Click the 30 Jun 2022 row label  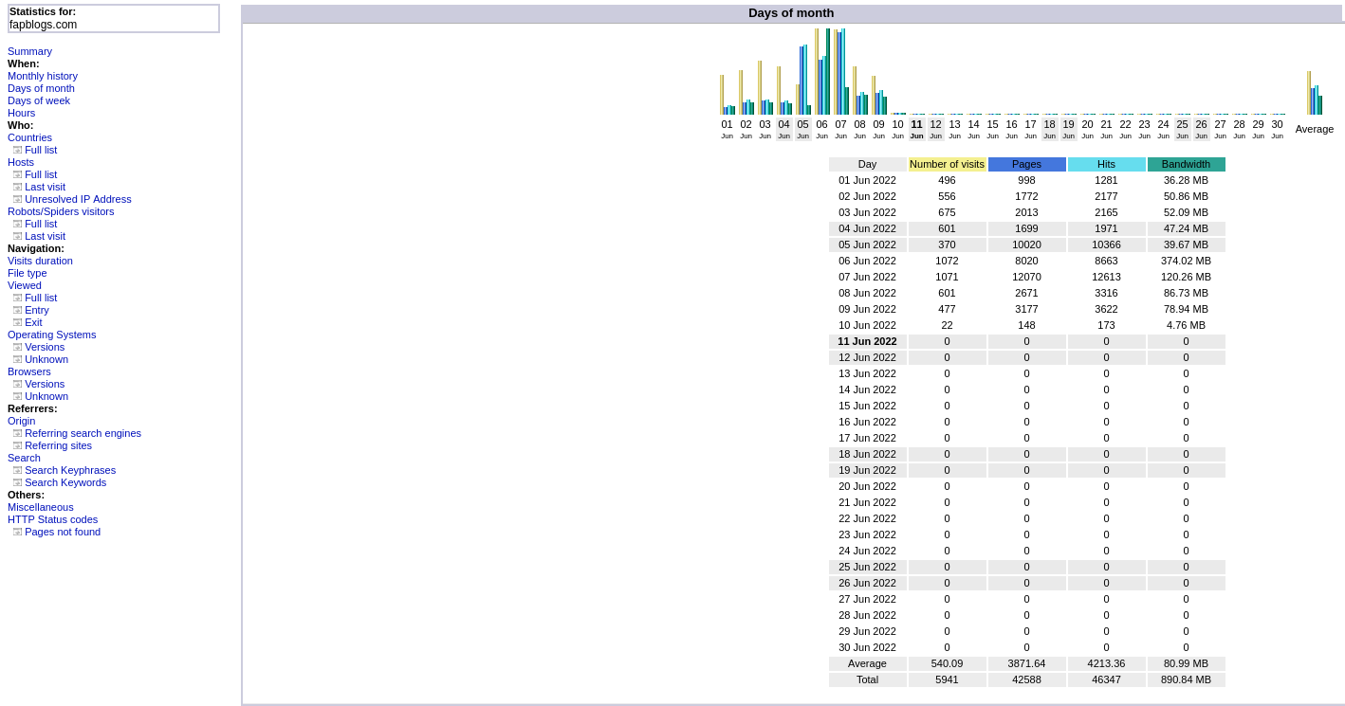(x=867, y=647)
